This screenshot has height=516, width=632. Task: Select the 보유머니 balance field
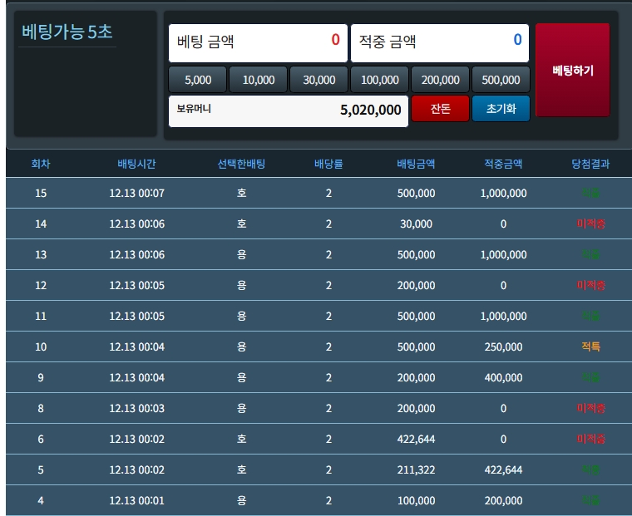(x=288, y=110)
